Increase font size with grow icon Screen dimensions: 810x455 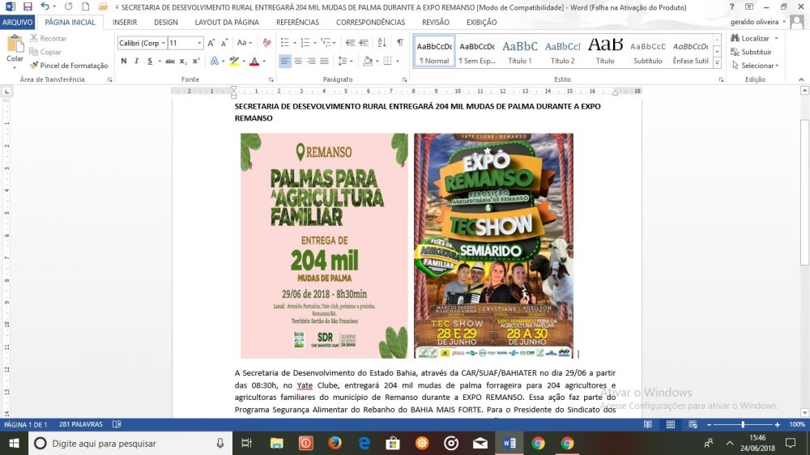211,42
